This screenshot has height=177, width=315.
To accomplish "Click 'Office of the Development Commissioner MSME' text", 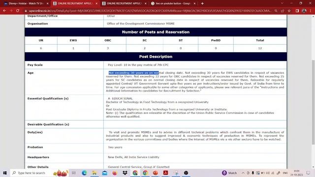I will (141, 24).
